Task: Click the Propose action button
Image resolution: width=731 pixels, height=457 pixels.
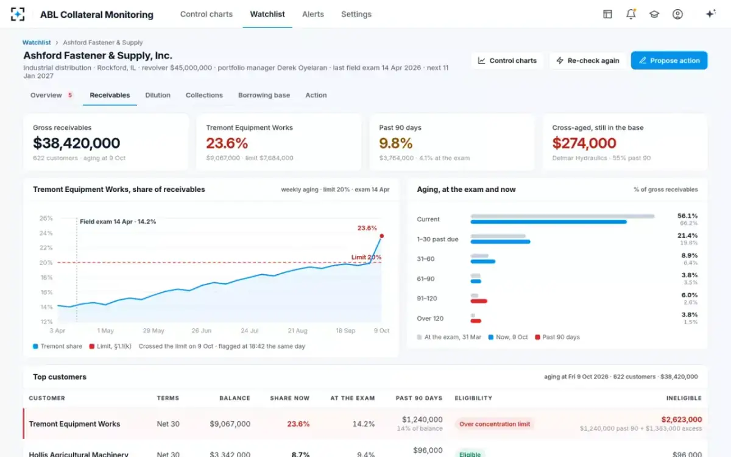Action: [669, 60]
